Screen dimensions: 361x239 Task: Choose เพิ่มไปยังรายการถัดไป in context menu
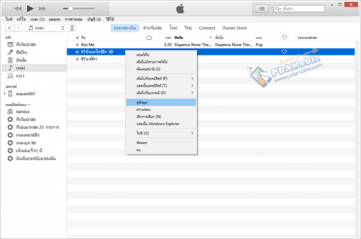tap(161, 62)
